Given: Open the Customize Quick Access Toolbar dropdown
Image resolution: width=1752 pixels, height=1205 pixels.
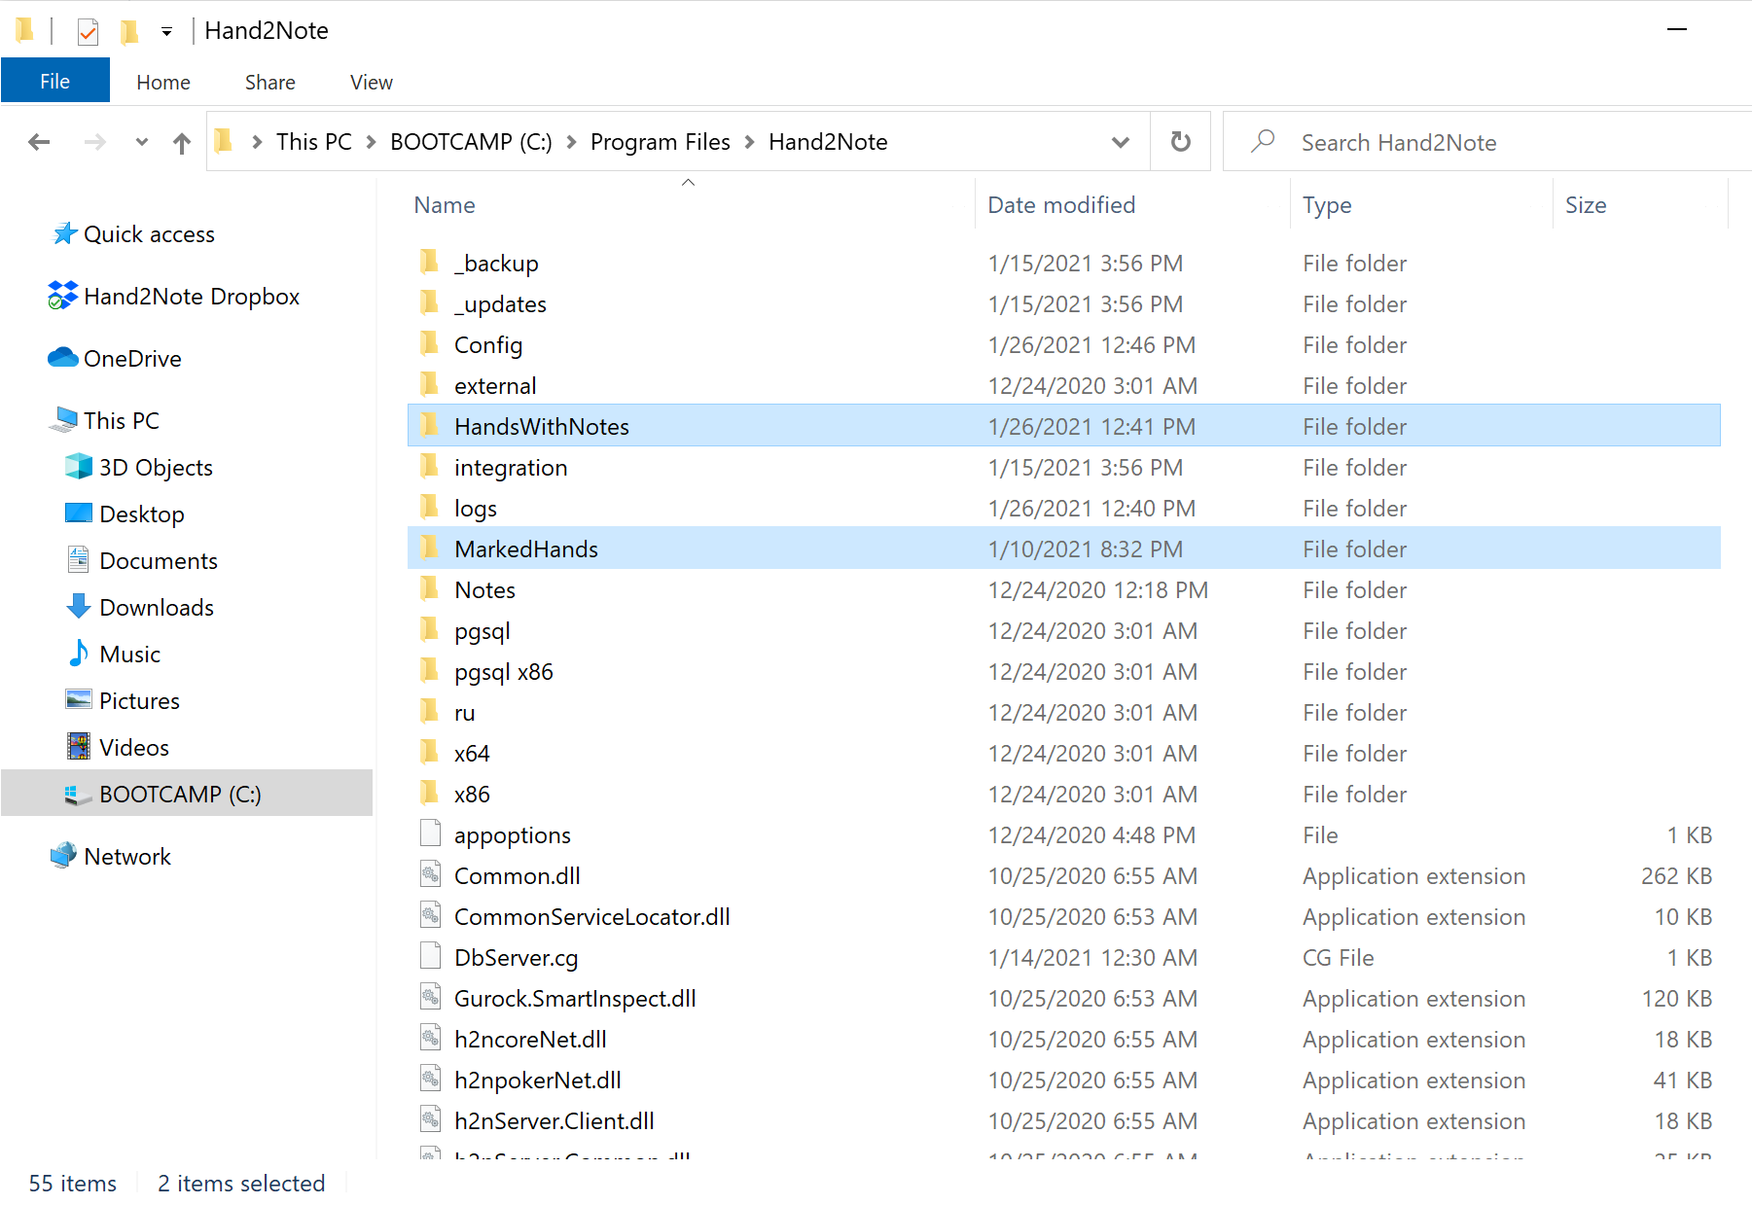Looking at the screenshot, I should point(166,32).
